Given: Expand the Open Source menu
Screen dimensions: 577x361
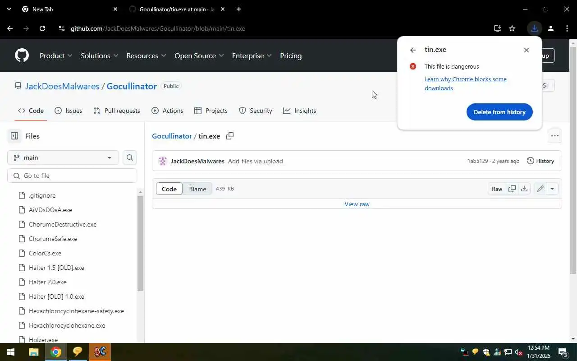Looking at the screenshot, I should (x=199, y=56).
